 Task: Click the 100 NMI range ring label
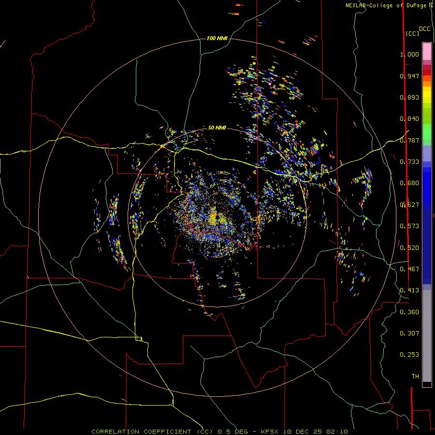pos(217,38)
